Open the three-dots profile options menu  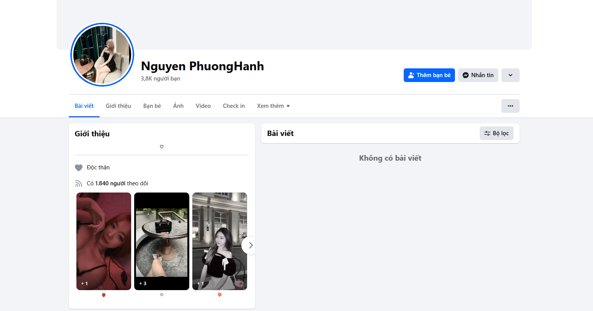tap(510, 106)
